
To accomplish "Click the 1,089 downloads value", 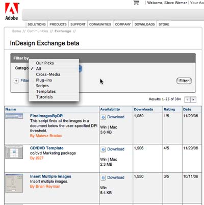I will 139,116.
